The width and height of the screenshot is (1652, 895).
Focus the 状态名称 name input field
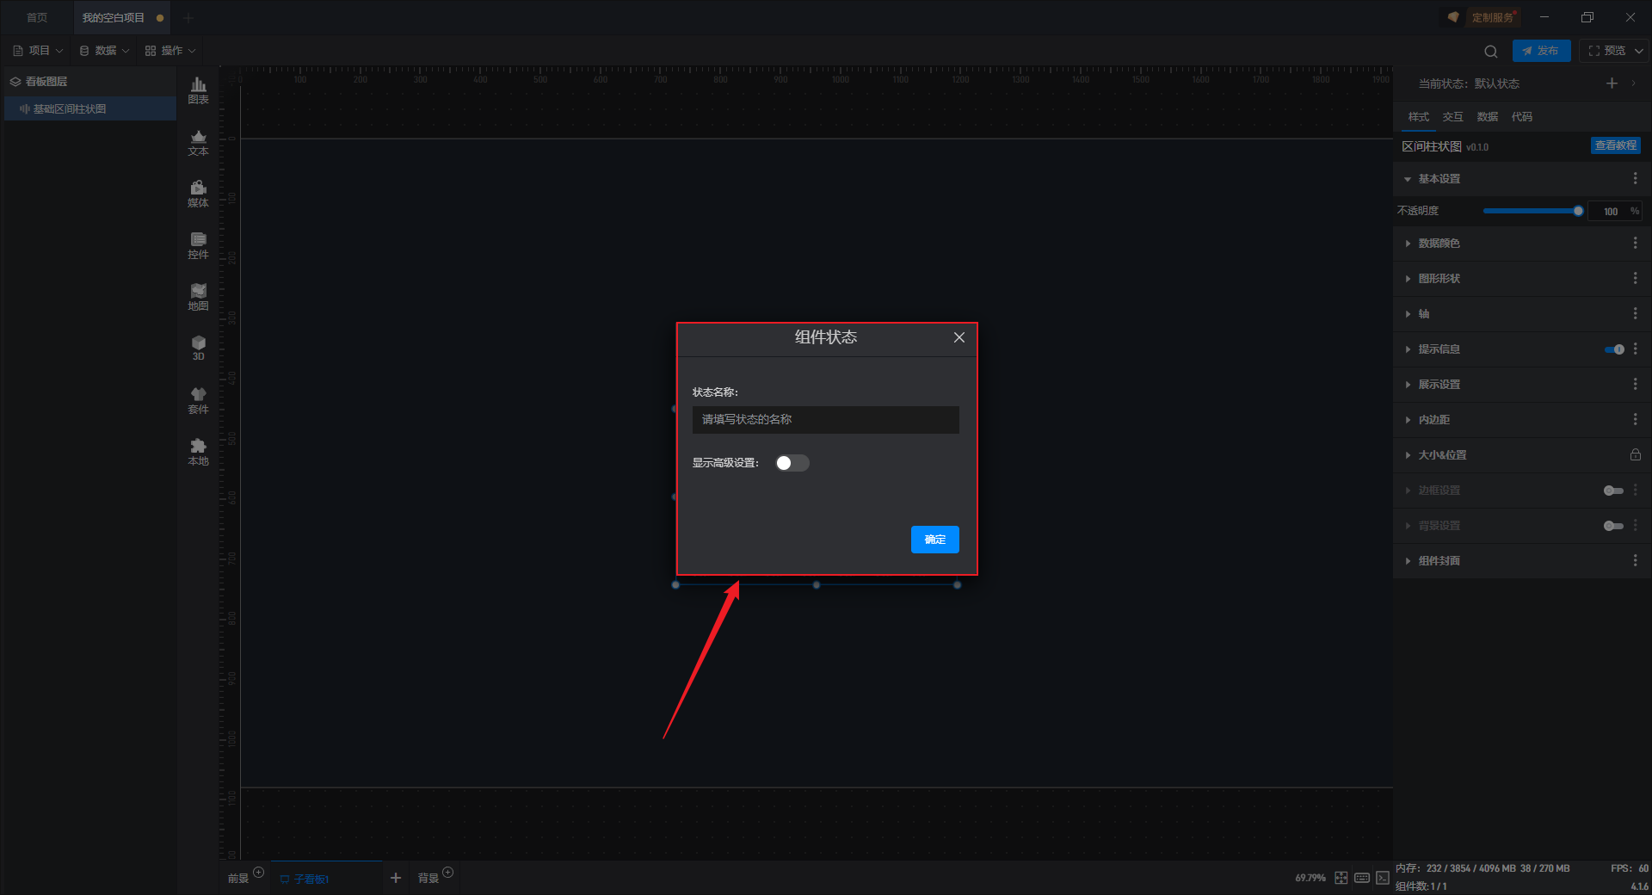pyautogui.click(x=826, y=420)
